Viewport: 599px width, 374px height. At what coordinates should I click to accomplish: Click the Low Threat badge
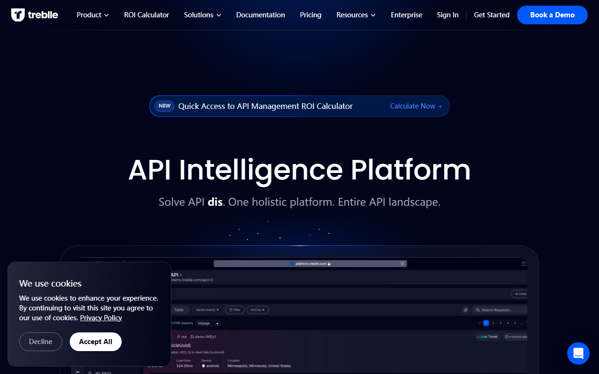tap(487, 337)
